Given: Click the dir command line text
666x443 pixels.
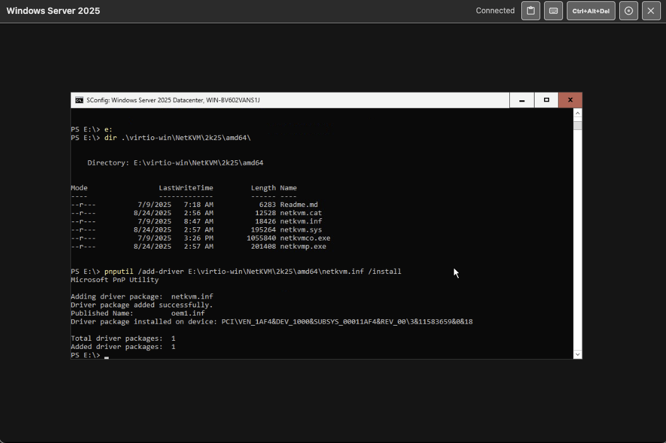Looking at the screenshot, I should [x=178, y=138].
